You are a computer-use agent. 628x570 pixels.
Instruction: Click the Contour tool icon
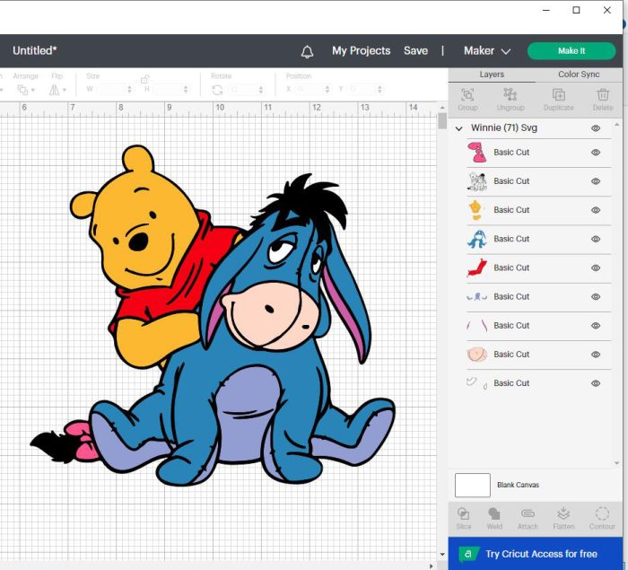tap(602, 513)
